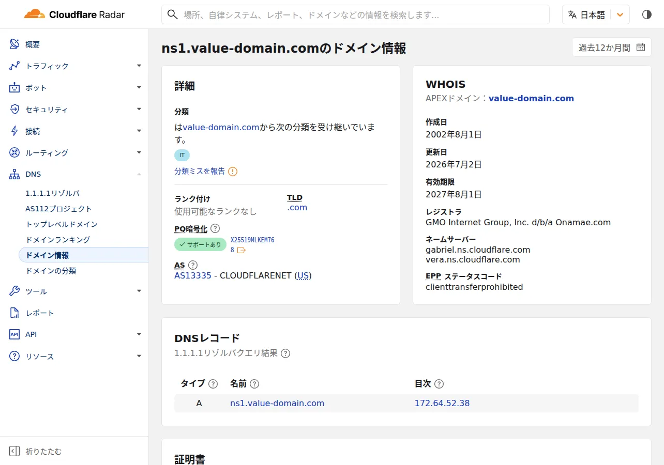
Task: Open the 日本語 language dropdown
Action: coord(596,15)
